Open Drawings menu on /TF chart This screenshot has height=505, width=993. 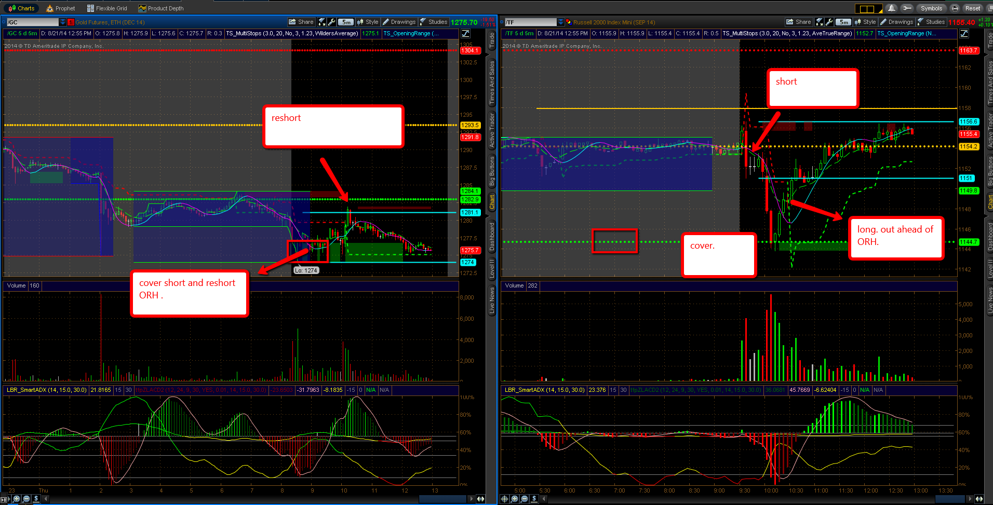point(897,22)
